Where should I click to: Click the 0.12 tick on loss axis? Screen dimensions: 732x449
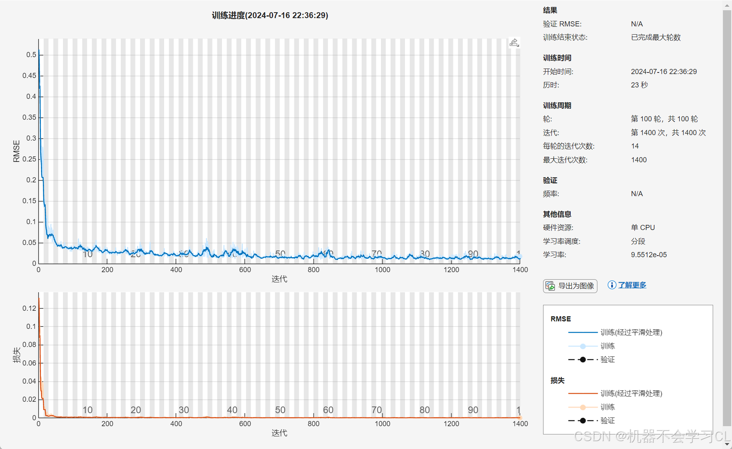coord(29,308)
